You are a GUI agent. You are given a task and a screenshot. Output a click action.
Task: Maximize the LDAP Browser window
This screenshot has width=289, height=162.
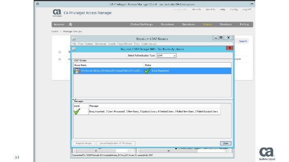(x=221, y=38)
